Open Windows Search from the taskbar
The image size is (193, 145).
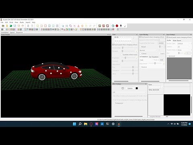(80, 124)
